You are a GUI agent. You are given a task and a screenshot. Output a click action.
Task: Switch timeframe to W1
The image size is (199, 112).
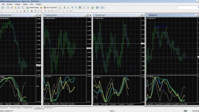(67, 11)
